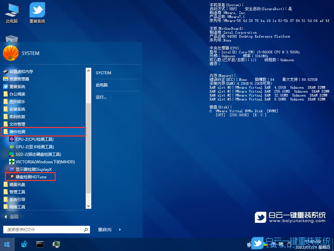Open CPU-Z CPU detection tool
This screenshot has width=334, height=251.
pos(34,139)
